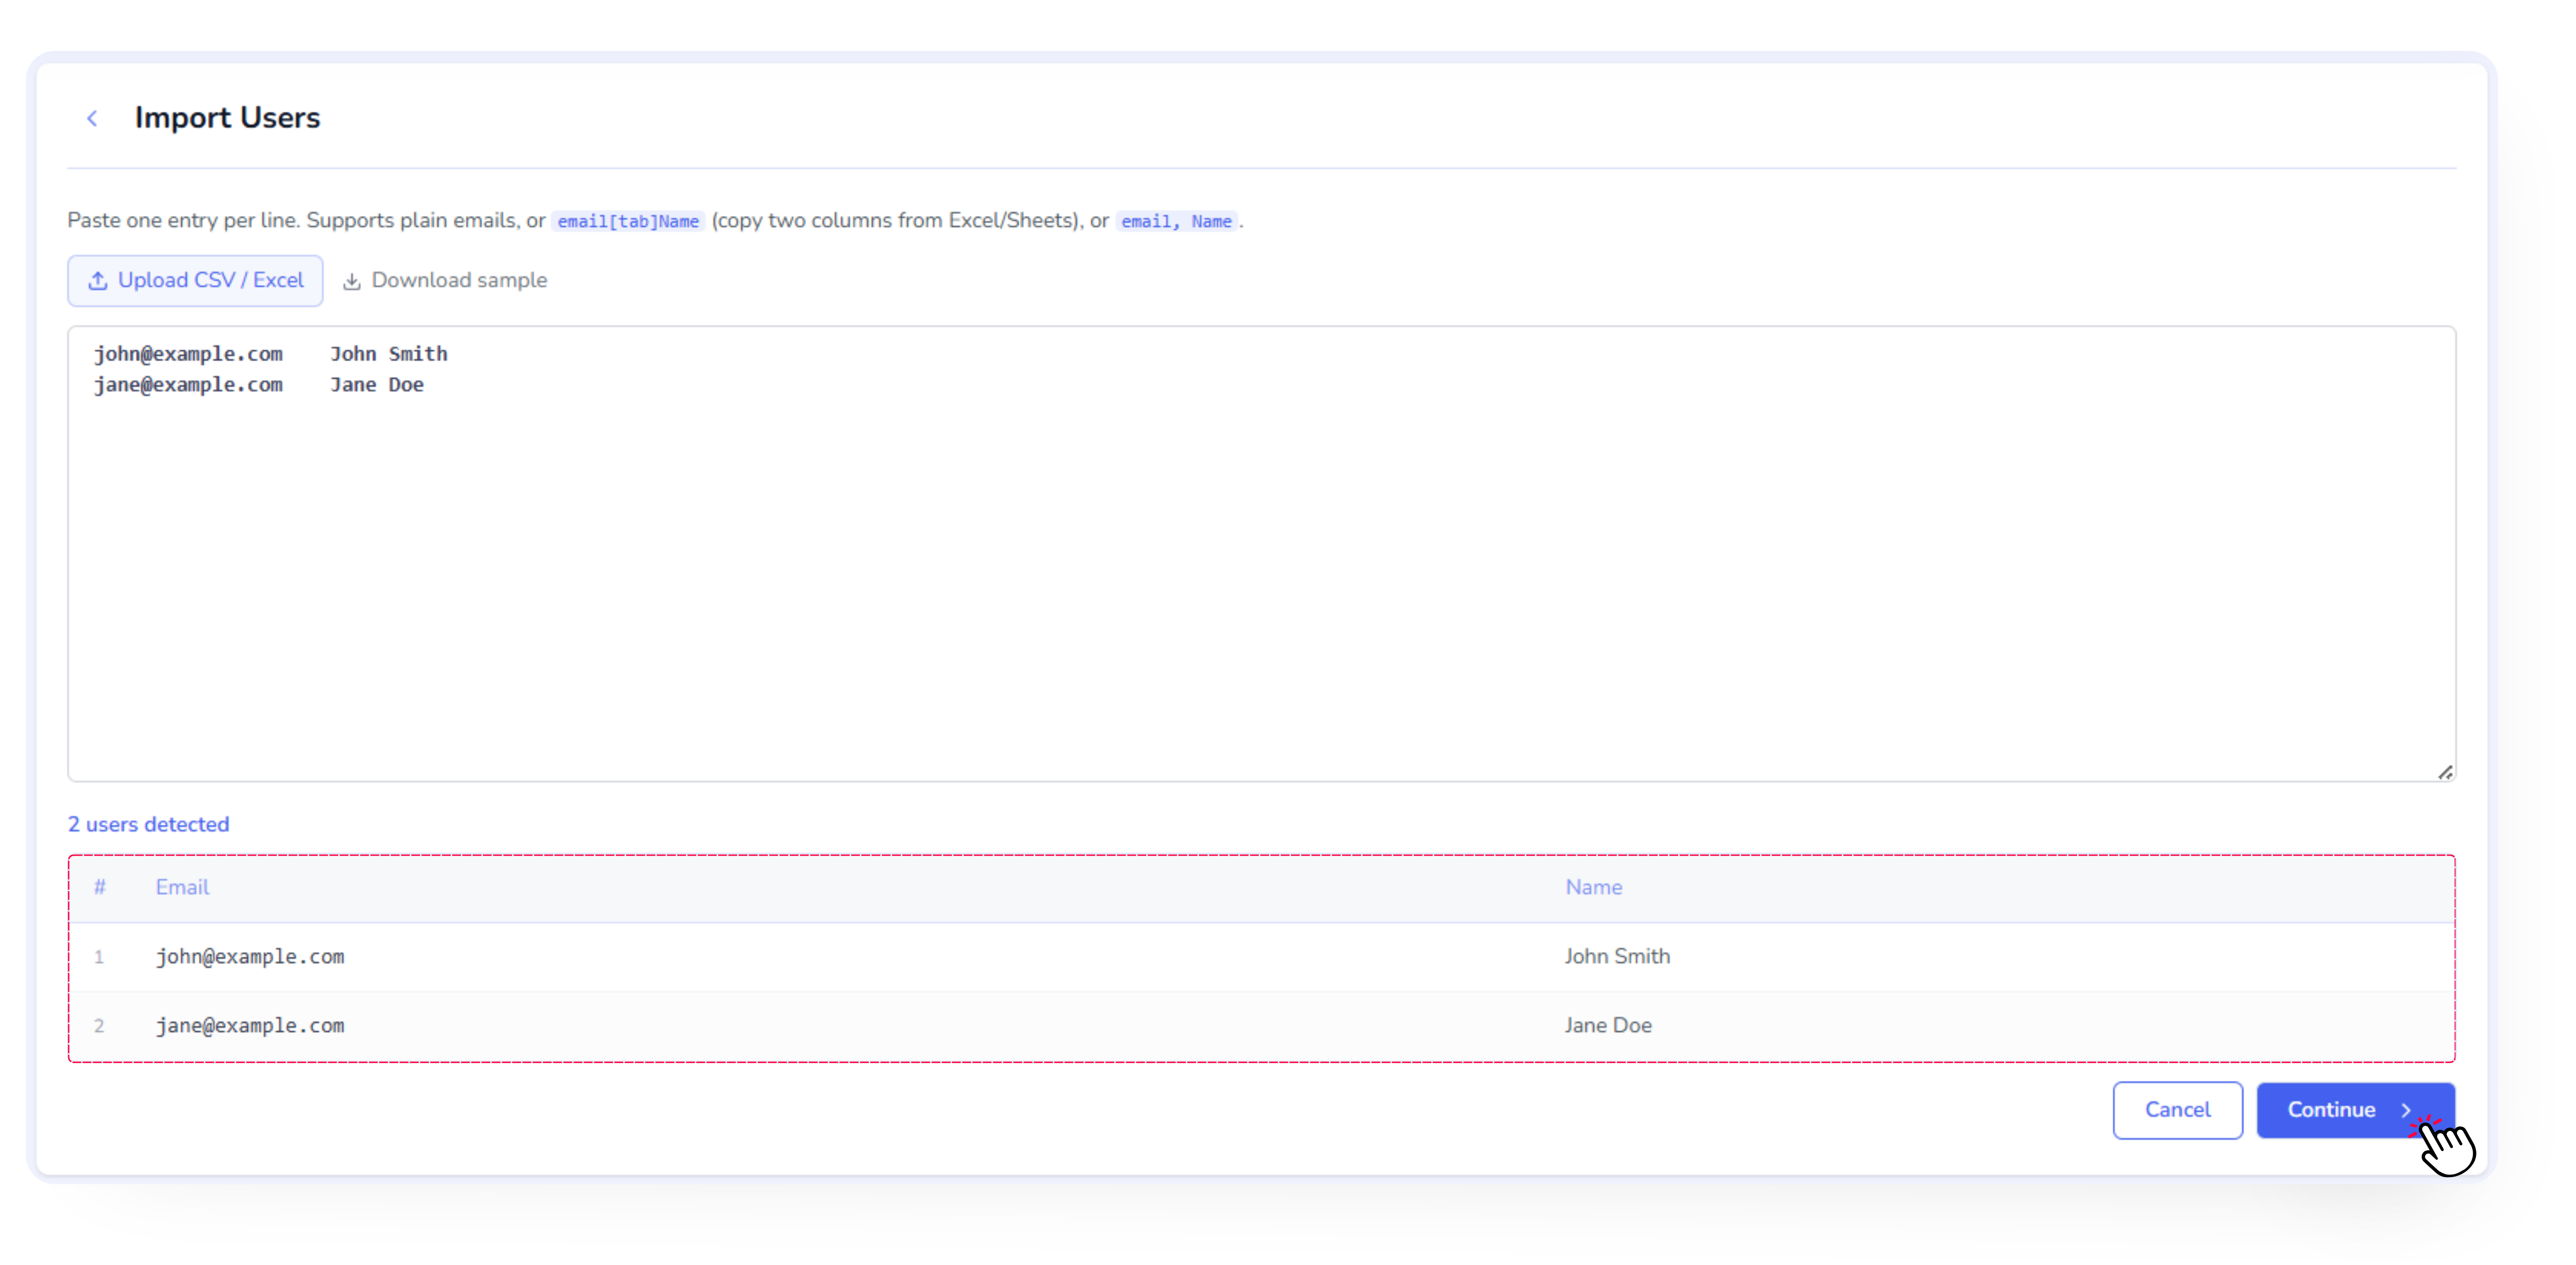The width and height of the screenshot is (2576, 1265).
Task: Click the textarea resize handle corner
Action: point(2445,772)
